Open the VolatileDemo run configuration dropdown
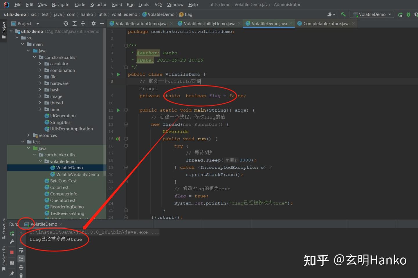 click(389, 14)
